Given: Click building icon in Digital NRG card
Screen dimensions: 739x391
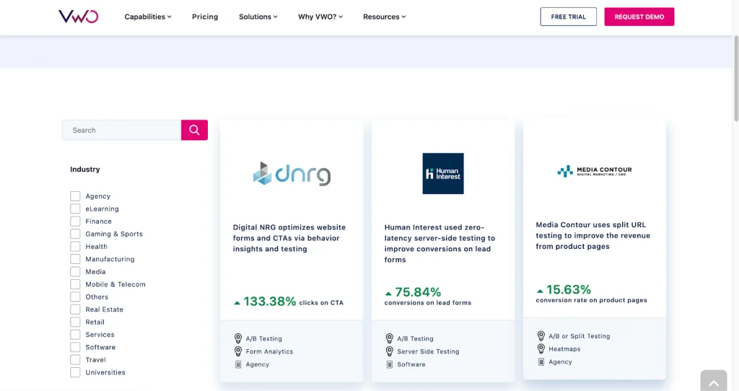Looking at the screenshot, I should point(238,364).
